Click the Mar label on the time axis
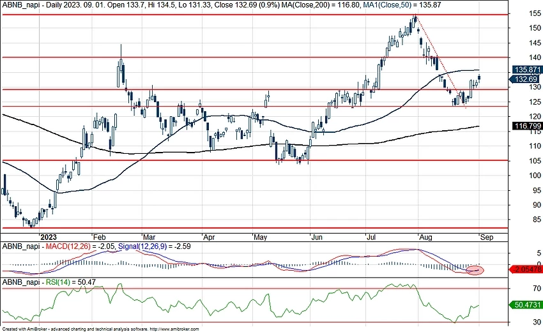Screen dimensions: 543x332 (x=149, y=238)
